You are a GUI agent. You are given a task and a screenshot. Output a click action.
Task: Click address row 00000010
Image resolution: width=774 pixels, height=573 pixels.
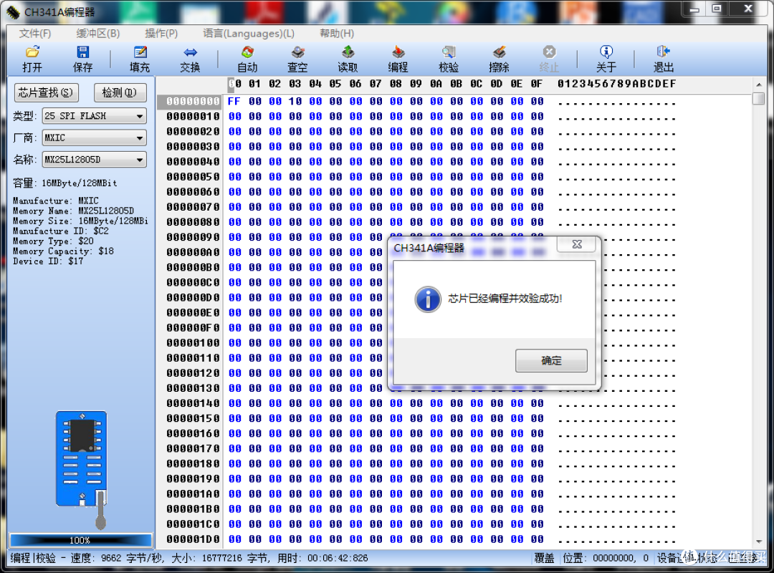(x=193, y=117)
